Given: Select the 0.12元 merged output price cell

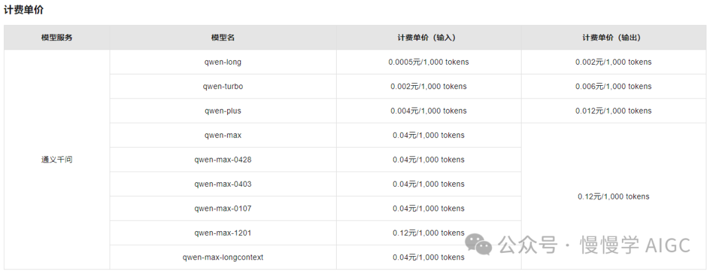Looking at the screenshot, I should [613, 197].
